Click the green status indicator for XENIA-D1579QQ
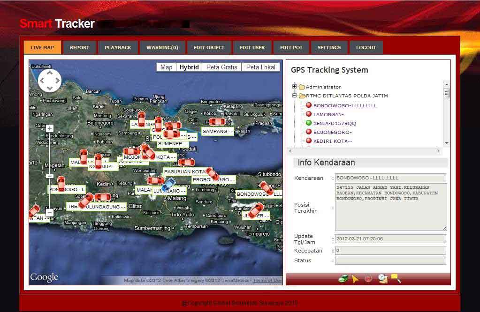 click(308, 123)
